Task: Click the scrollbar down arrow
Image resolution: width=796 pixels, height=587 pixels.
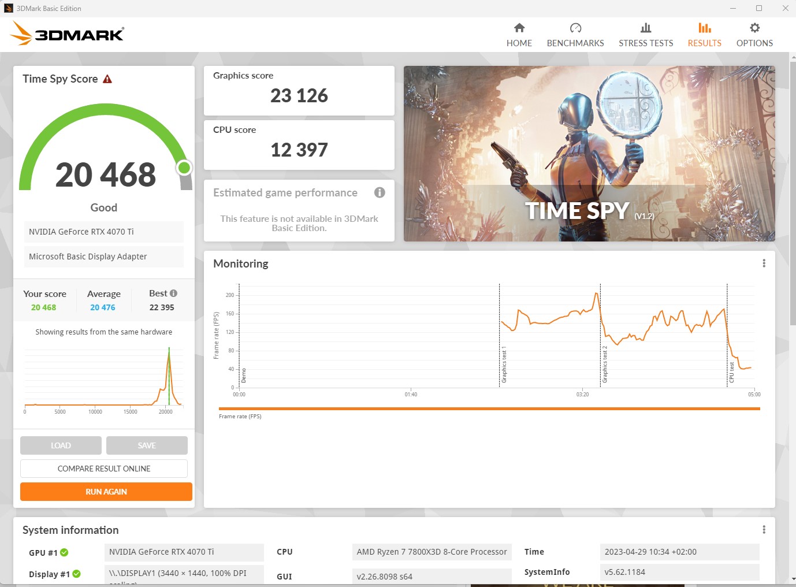Action: [792, 579]
